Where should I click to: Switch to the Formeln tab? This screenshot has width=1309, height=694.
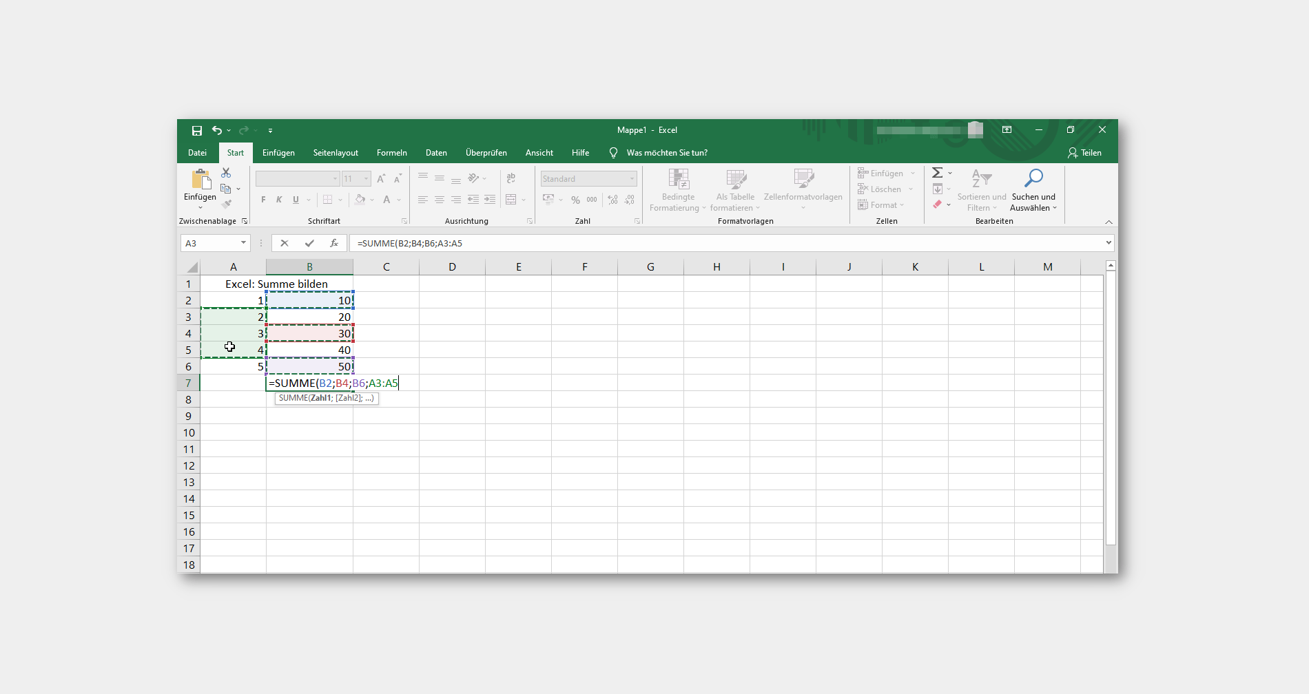click(391, 153)
